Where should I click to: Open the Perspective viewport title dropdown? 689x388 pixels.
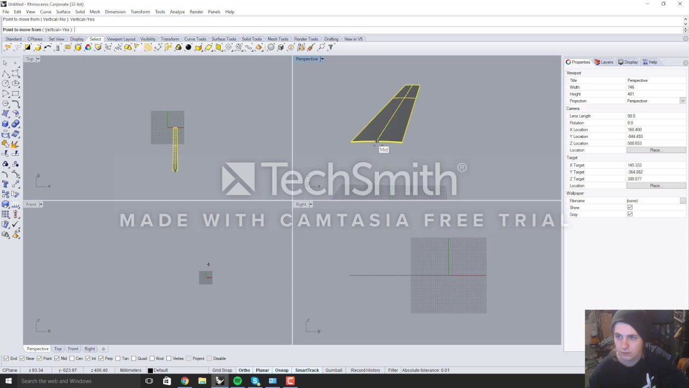322,59
